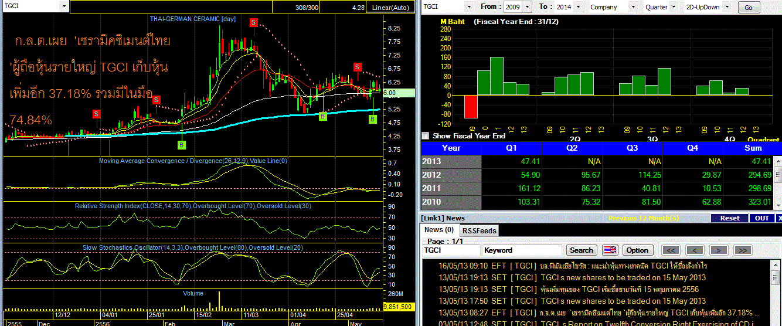This screenshot has width=782, height=326.
Task: Switch to the RSSFeeds tab
Action: pos(479,230)
